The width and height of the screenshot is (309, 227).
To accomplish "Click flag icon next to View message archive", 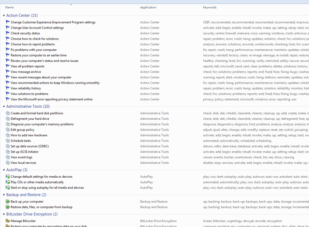I will [8, 71].
